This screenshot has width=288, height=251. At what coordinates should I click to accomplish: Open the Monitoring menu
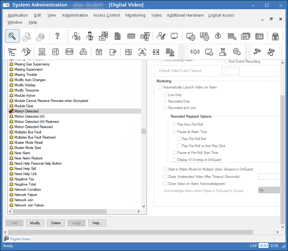[x=135, y=15]
